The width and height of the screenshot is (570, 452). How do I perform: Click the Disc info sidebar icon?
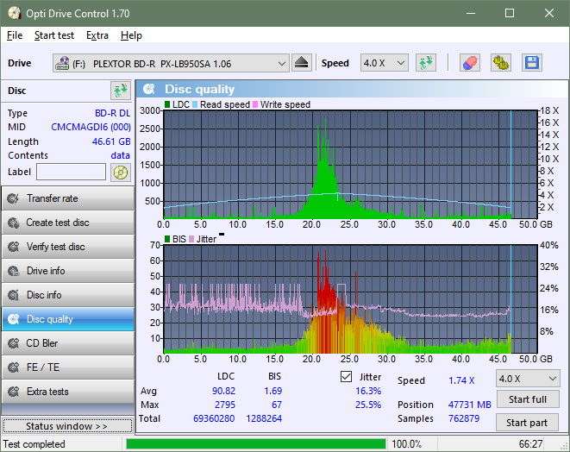(14, 295)
